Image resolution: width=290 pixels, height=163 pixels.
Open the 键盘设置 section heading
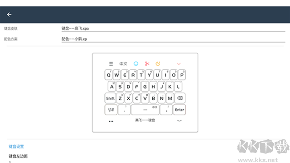tap(16, 147)
